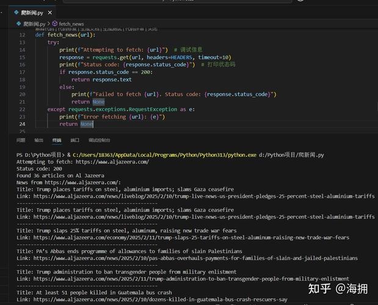Click the 'PS D:\Python项目>' terminal prompt
Viewport: 378px width, 305px height.
point(40,155)
